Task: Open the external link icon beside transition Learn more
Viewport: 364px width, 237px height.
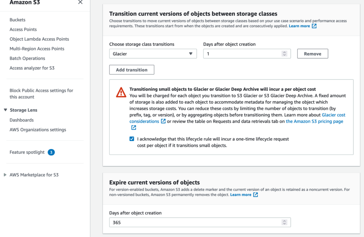Action: point(314,26)
